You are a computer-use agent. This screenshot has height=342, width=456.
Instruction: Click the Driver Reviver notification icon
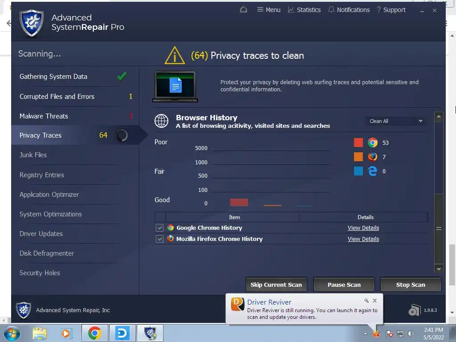[x=238, y=304]
